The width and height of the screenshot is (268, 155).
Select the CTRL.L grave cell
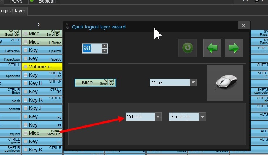coord(10,141)
